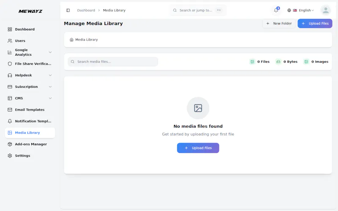The image size is (338, 211).
Task: Click the center Upload Files button
Action: pyautogui.click(x=198, y=148)
